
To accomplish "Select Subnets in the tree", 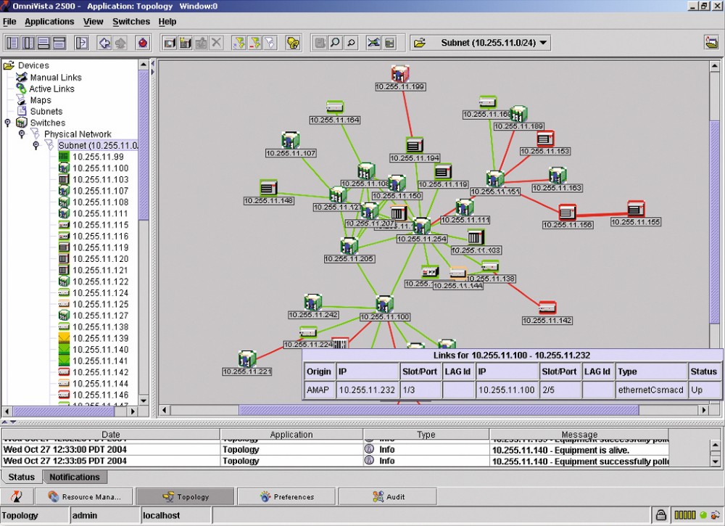I will click(46, 112).
